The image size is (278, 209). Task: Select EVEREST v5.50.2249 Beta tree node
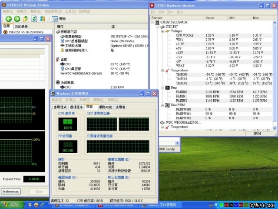23,32
